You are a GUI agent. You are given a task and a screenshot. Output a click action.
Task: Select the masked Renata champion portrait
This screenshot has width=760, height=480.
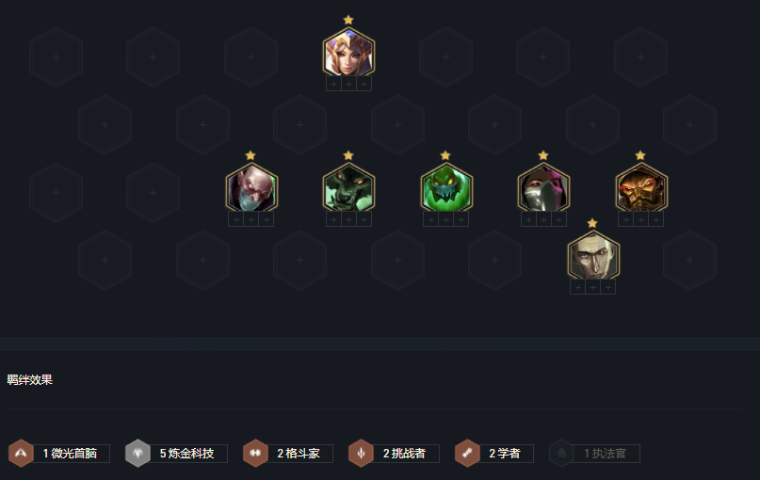point(543,188)
